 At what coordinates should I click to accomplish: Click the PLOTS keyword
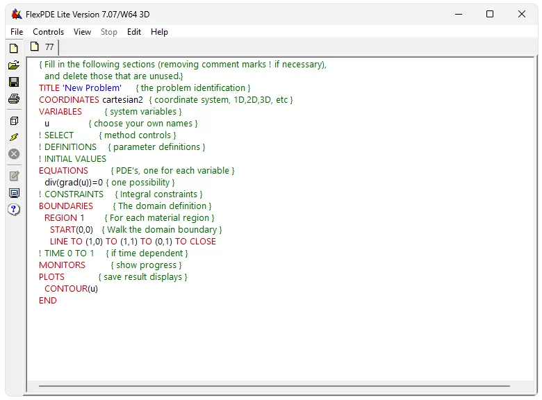pos(51,277)
